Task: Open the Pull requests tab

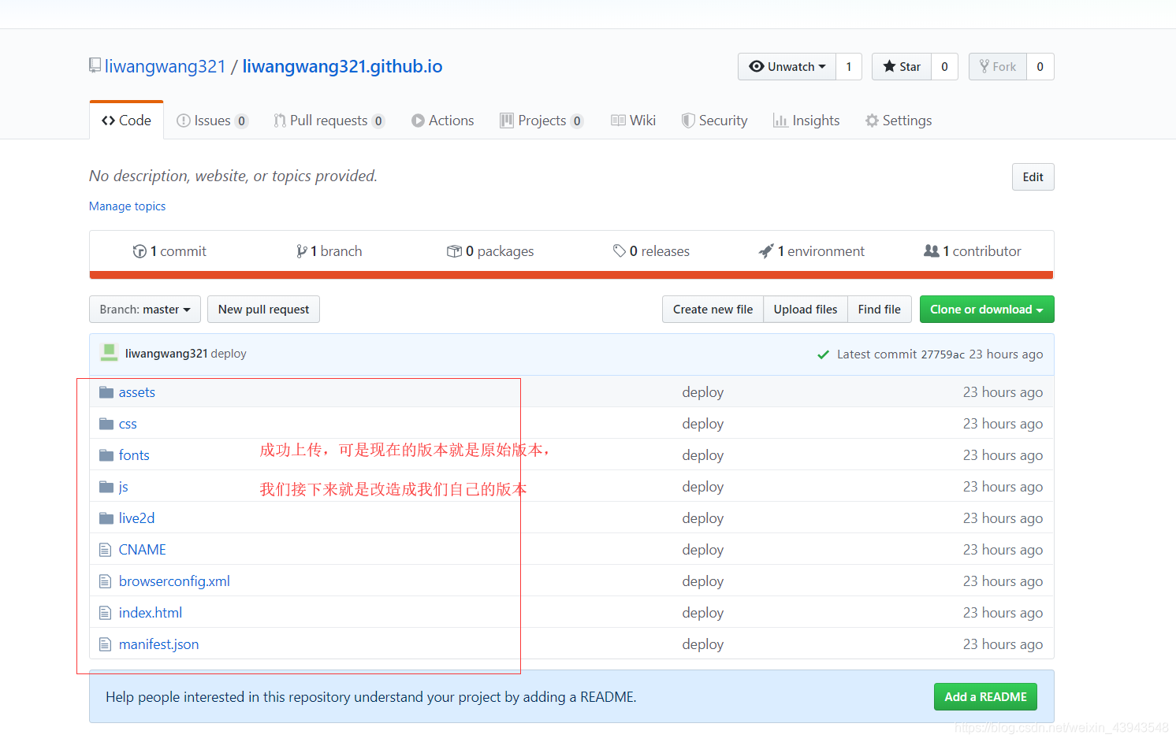Action: click(329, 121)
